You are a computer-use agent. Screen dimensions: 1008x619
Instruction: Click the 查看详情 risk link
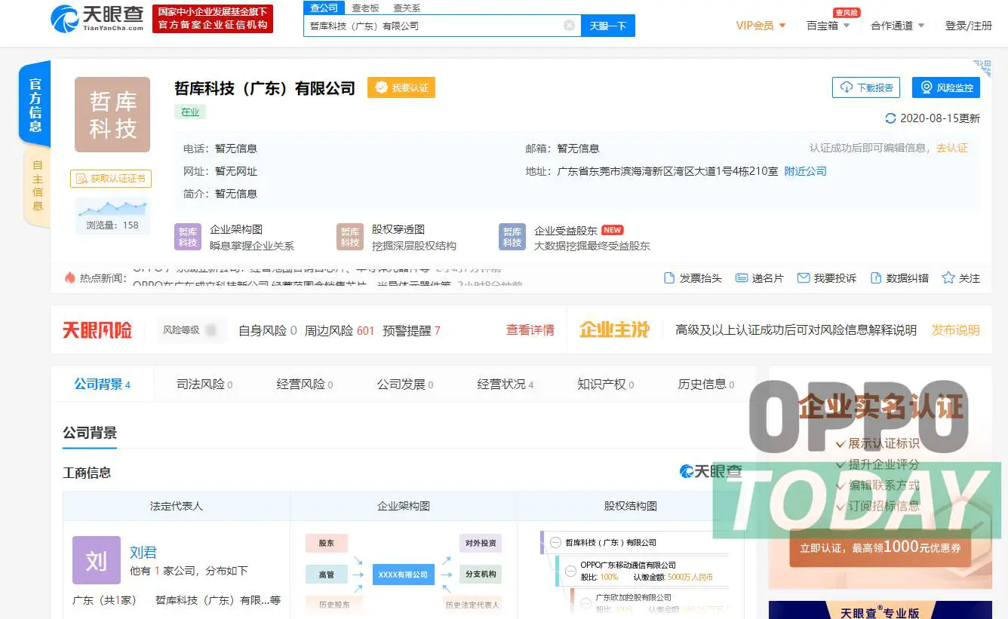coord(530,330)
